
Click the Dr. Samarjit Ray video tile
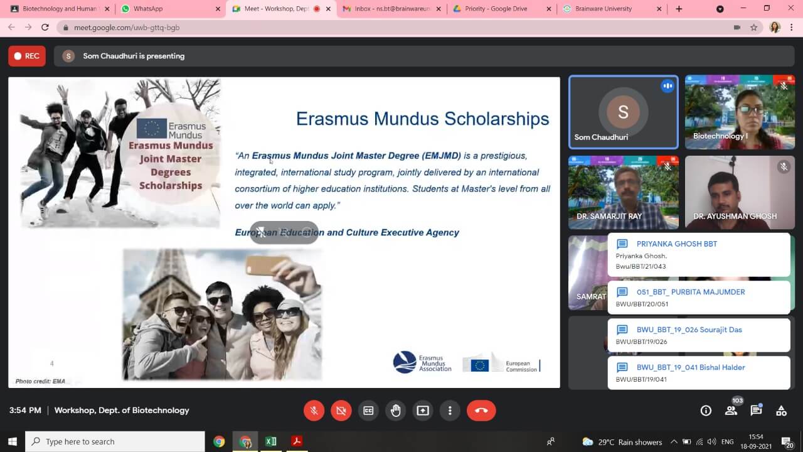point(623,192)
